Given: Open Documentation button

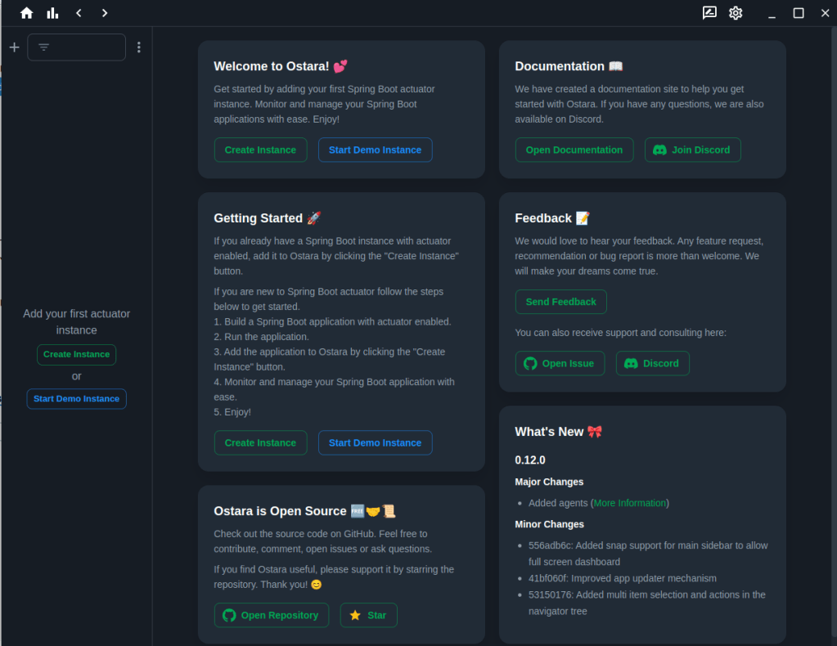Looking at the screenshot, I should pos(574,150).
